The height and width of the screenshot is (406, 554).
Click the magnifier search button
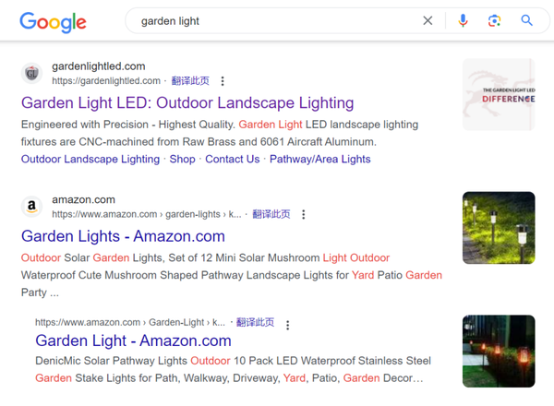(x=526, y=20)
